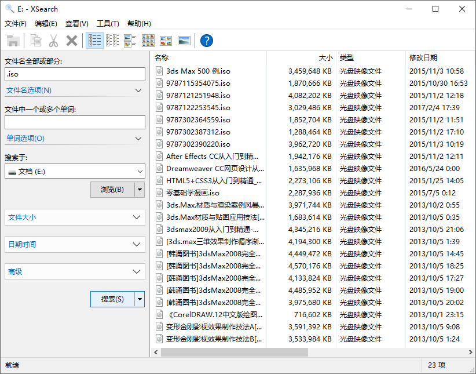Open help with the blue question mark icon

pos(206,41)
